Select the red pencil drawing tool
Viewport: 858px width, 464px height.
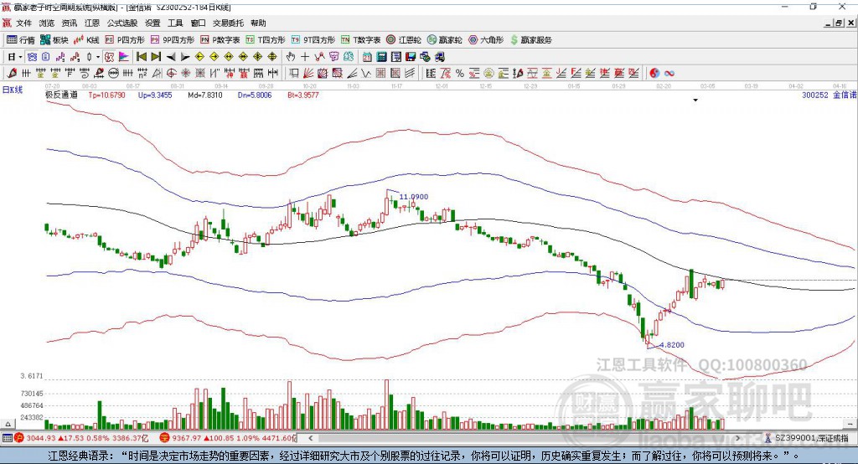point(12,73)
